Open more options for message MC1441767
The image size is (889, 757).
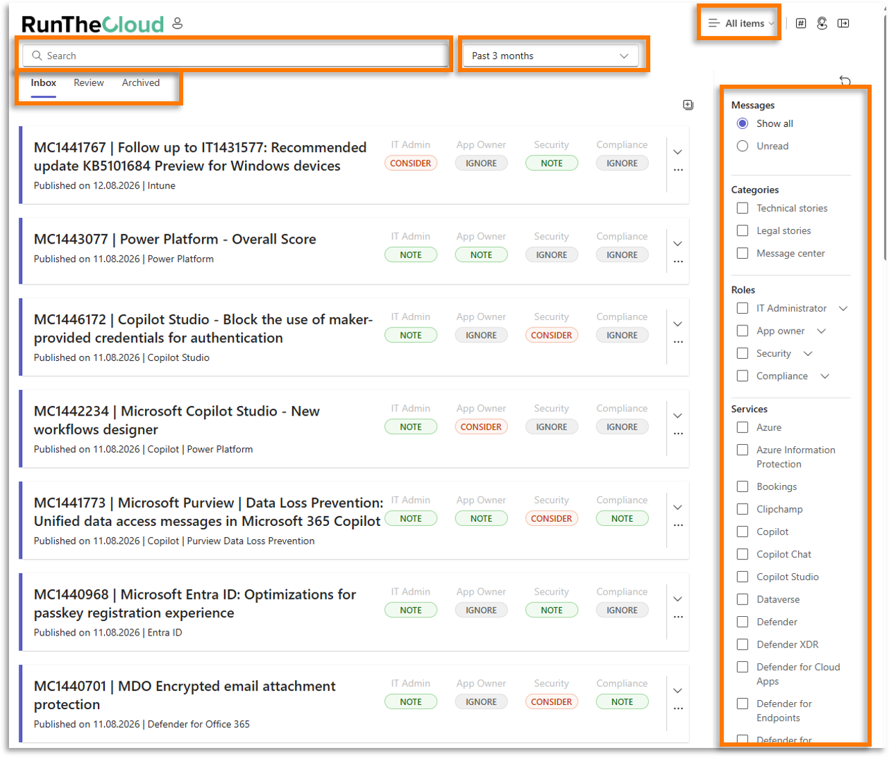678,170
